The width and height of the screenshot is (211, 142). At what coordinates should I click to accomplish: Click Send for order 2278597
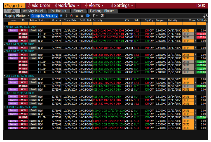(33, 48)
